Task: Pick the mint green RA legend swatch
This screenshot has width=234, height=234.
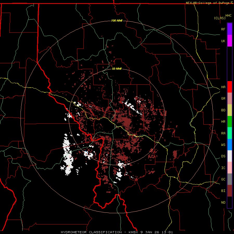Action: click(x=230, y=133)
